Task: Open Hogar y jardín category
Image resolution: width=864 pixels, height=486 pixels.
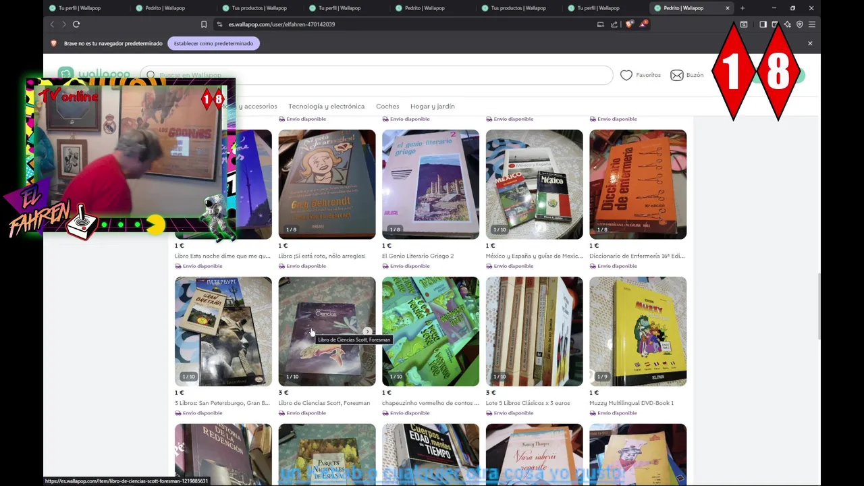Action: (433, 106)
